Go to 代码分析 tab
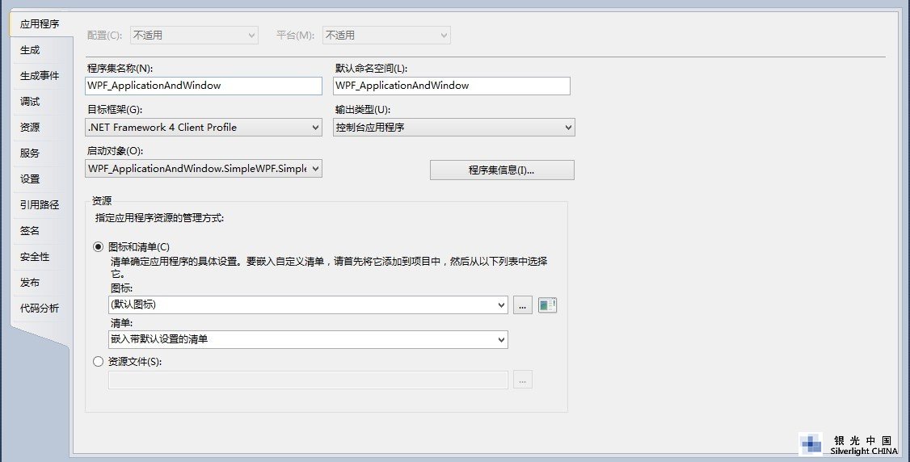Screen dimensions: 910x462 point(40,309)
